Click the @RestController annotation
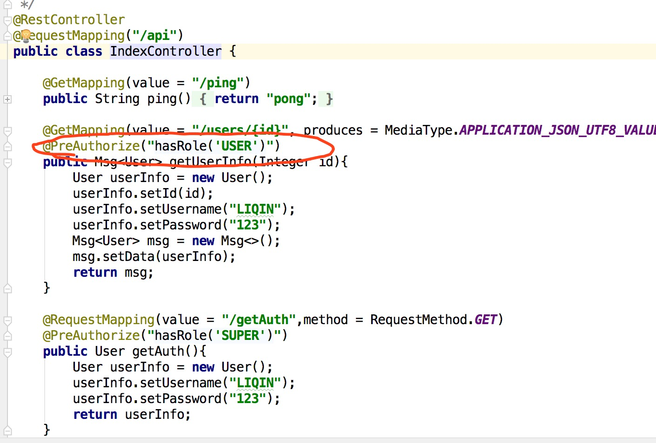The image size is (656, 443). [69, 20]
